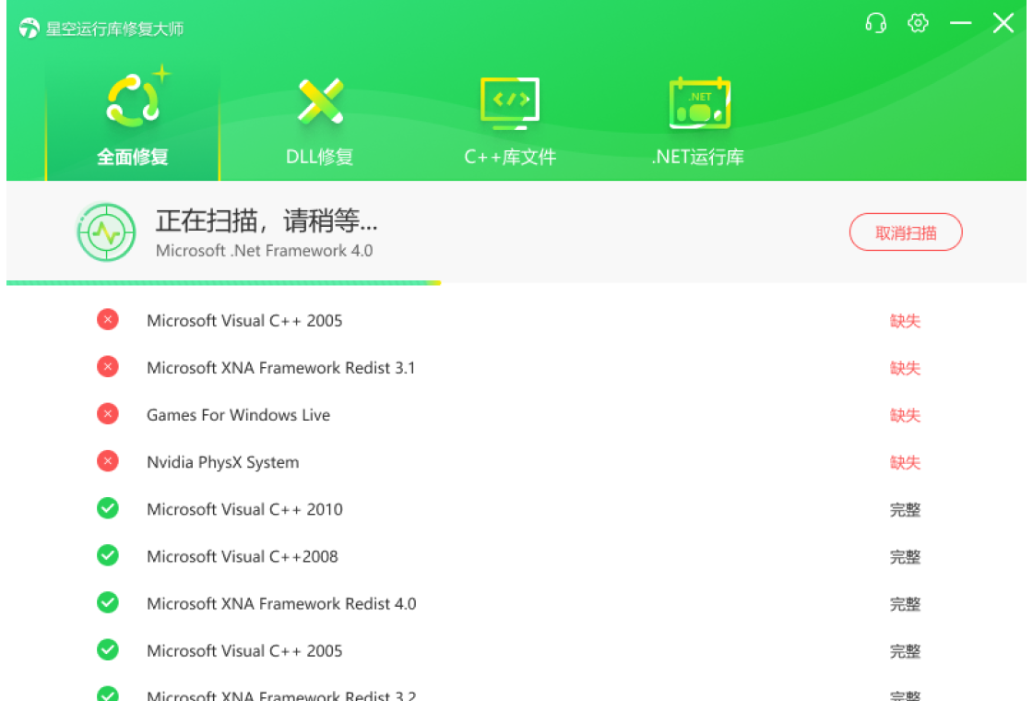Open the C++库文件 tab
The width and height of the screenshot is (1033, 701).
pyautogui.click(x=510, y=122)
